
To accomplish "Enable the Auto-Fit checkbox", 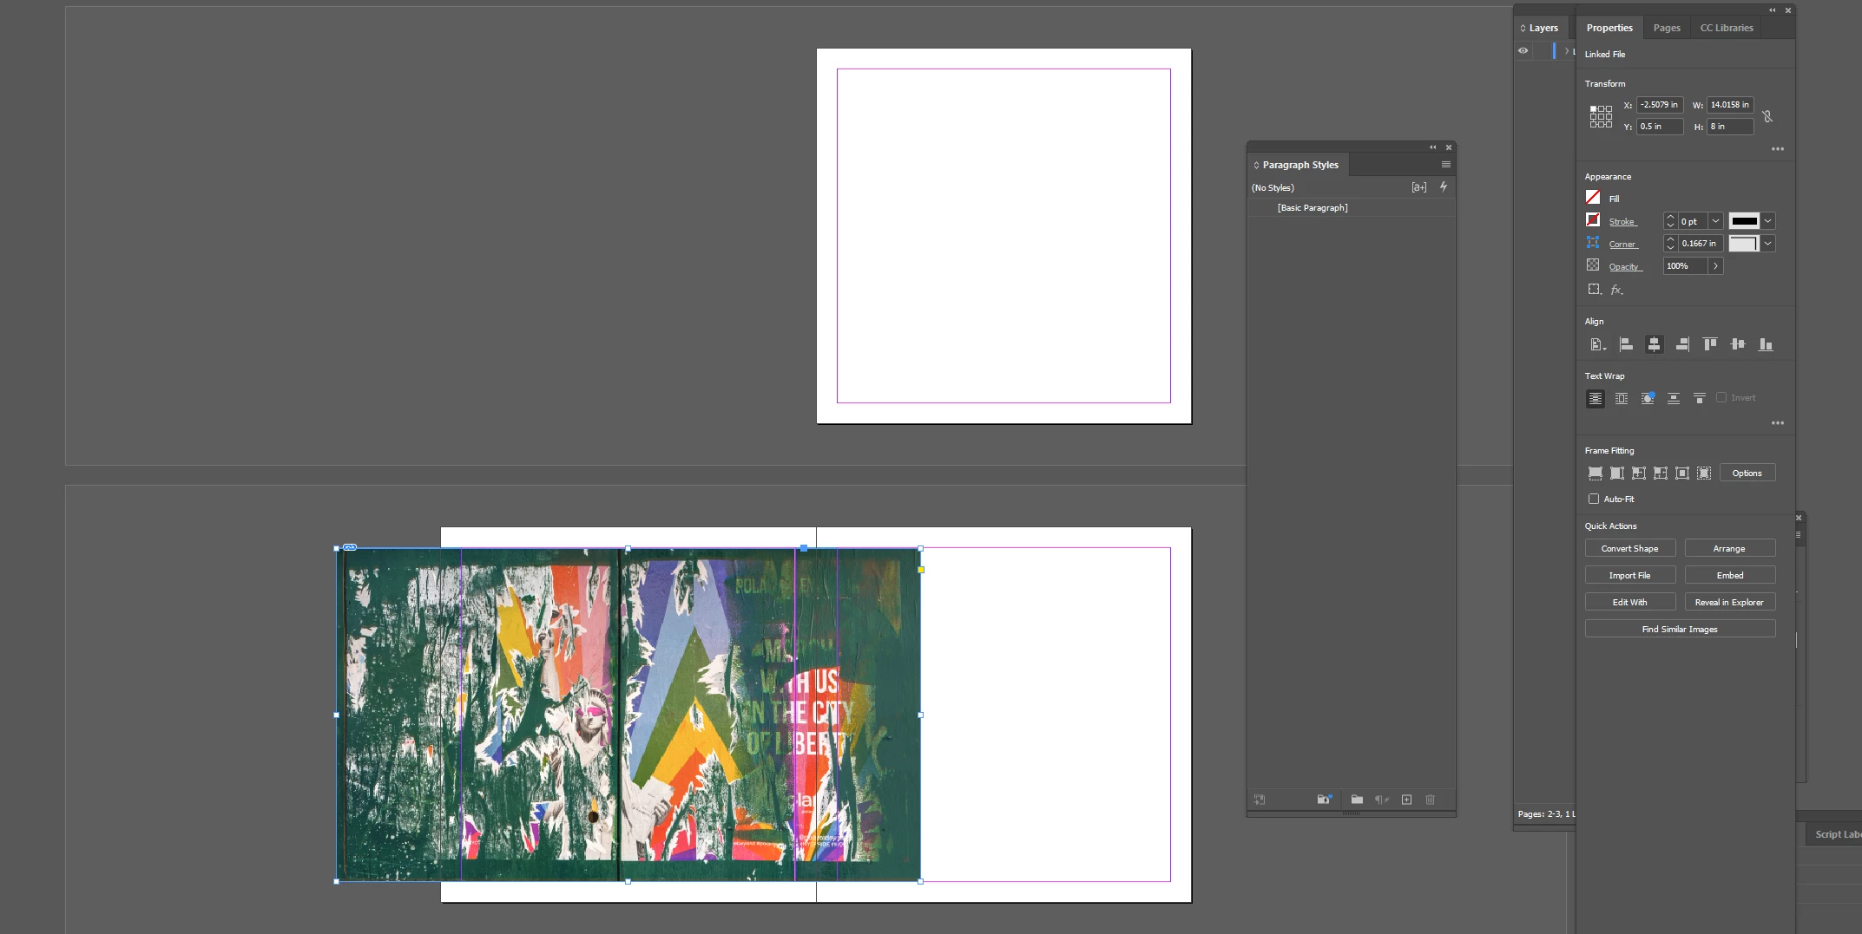I will click(x=1594, y=499).
